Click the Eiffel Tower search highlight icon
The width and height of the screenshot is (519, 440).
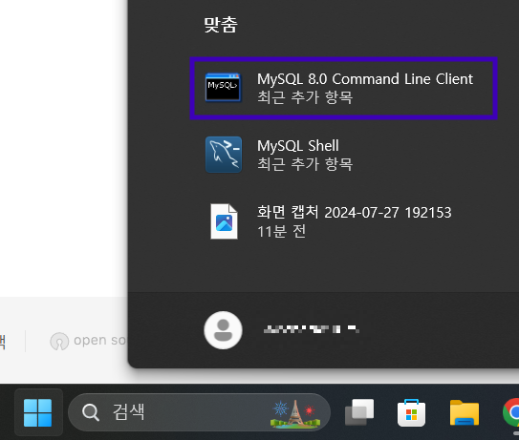coord(295,413)
